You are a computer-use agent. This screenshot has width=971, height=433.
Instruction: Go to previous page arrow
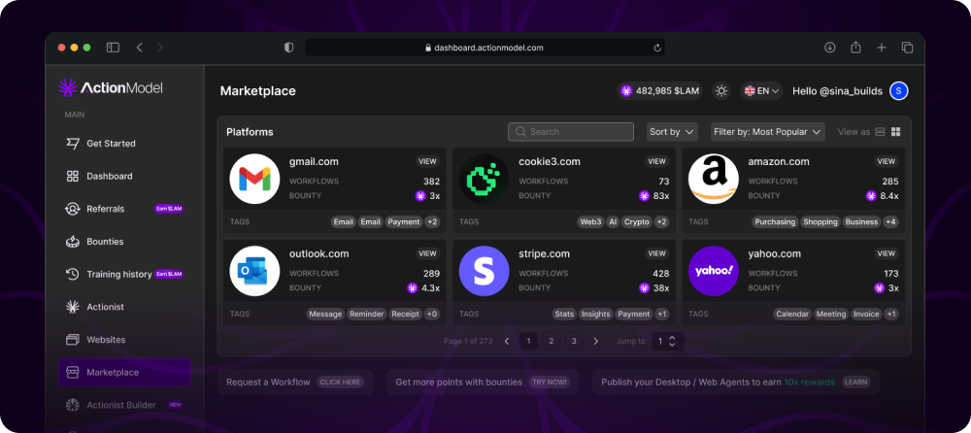[x=507, y=342]
